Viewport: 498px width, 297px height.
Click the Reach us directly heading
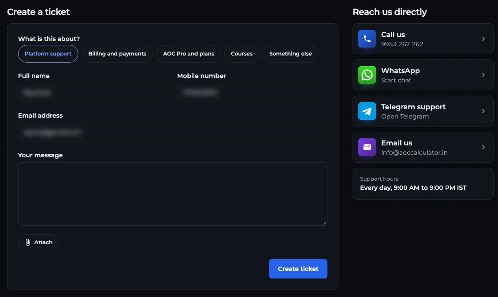tap(390, 12)
